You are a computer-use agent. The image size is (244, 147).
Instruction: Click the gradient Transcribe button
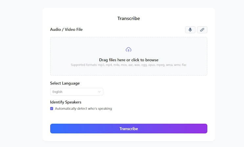click(x=128, y=128)
